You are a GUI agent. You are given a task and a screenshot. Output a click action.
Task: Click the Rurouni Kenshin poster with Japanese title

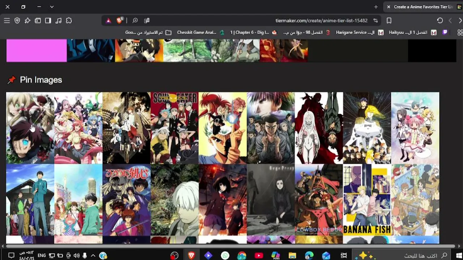click(x=126, y=199)
